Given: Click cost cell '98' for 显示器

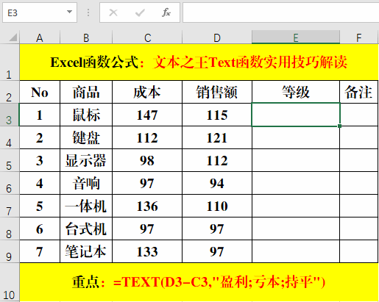Looking at the screenshot, I should pyautogui.click(x=147, y=160).
